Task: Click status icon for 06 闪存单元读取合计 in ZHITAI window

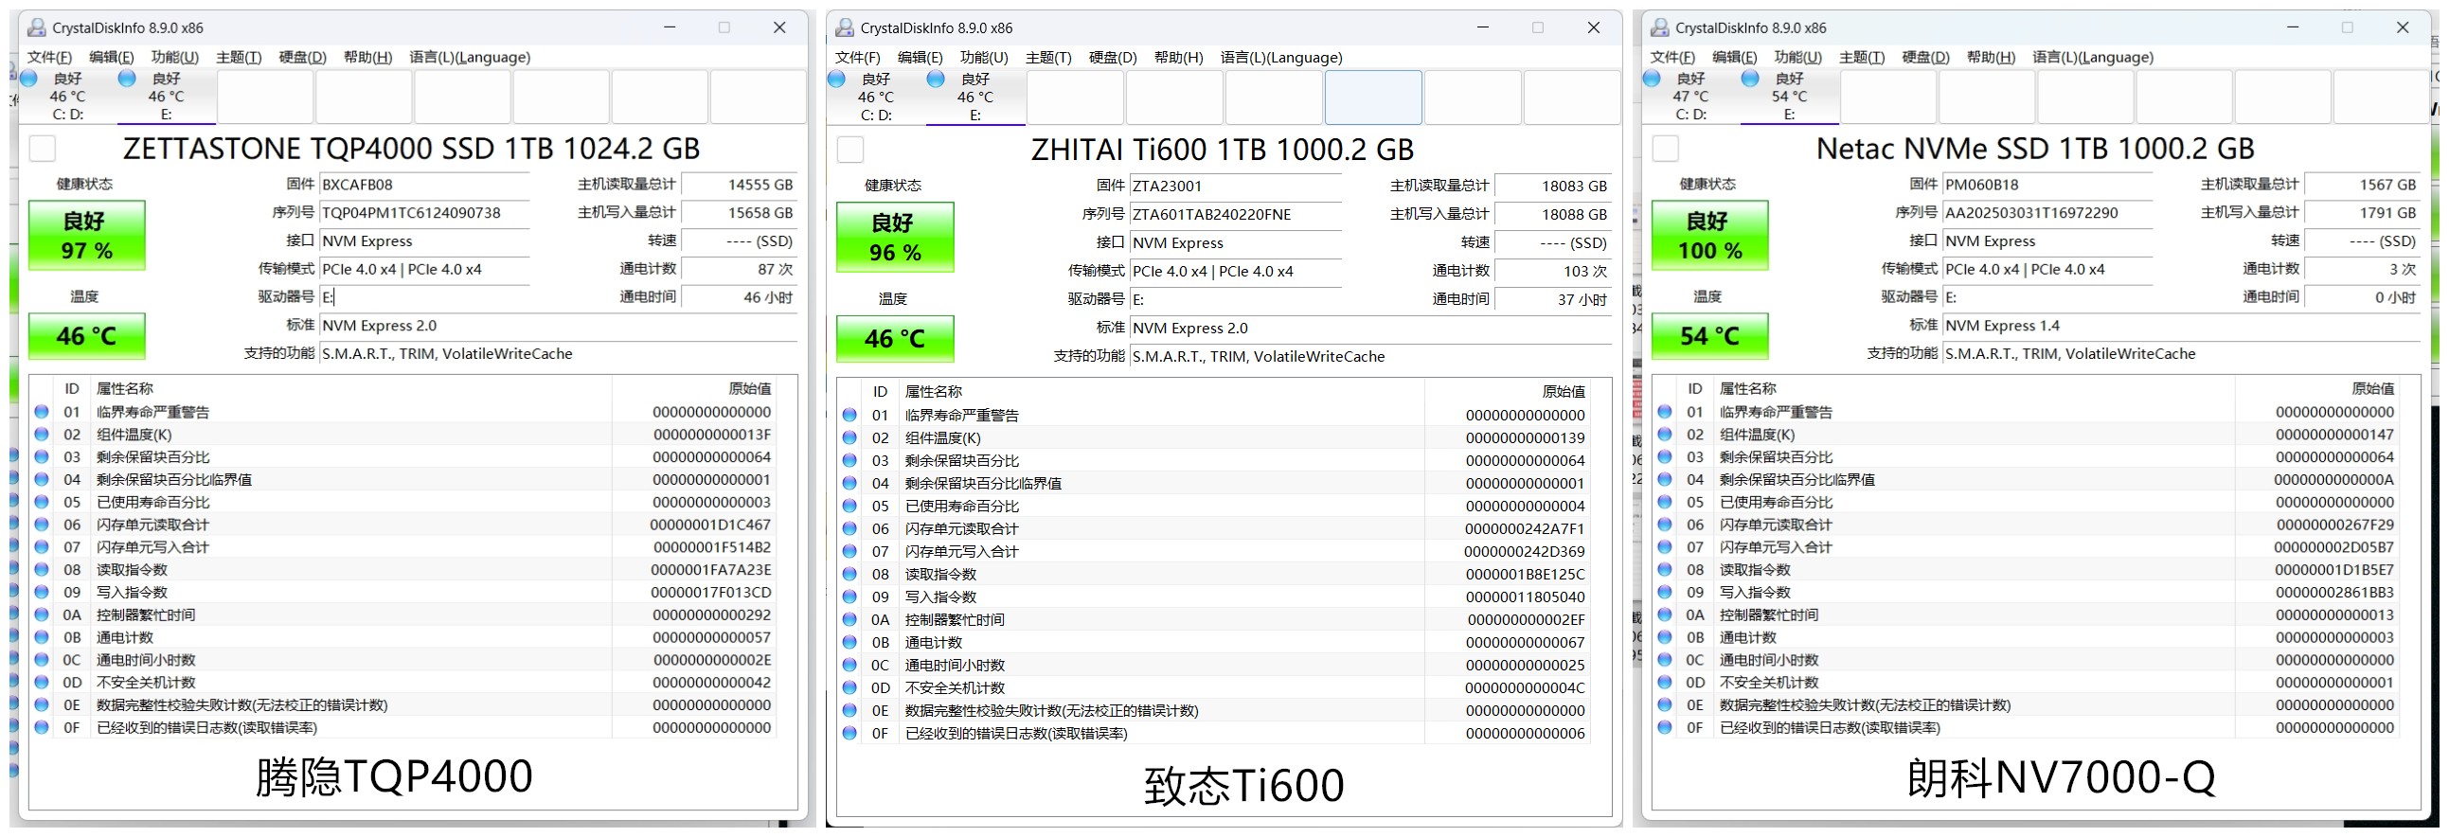Action: [x=849, y=529]
